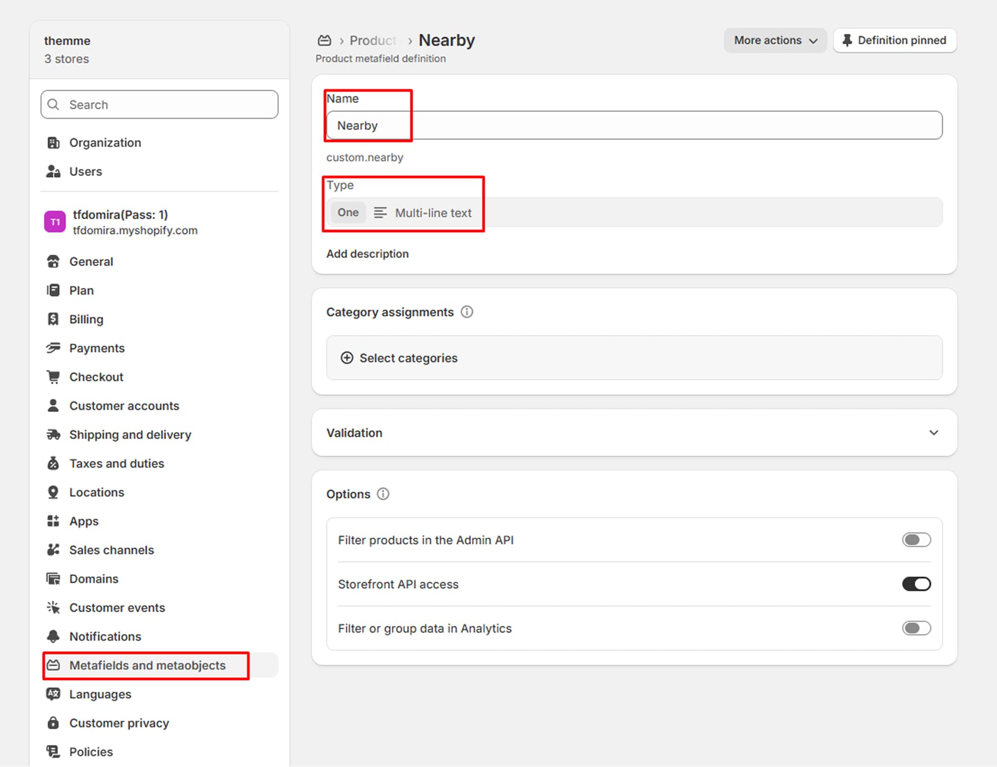Click the Add description link
This screenshot has width=997, height=767.
pyautogui.click(x=367, y=254)
